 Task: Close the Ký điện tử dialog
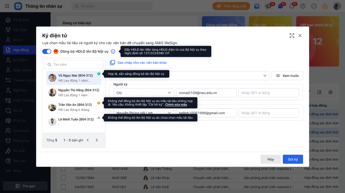click(300, 36)
